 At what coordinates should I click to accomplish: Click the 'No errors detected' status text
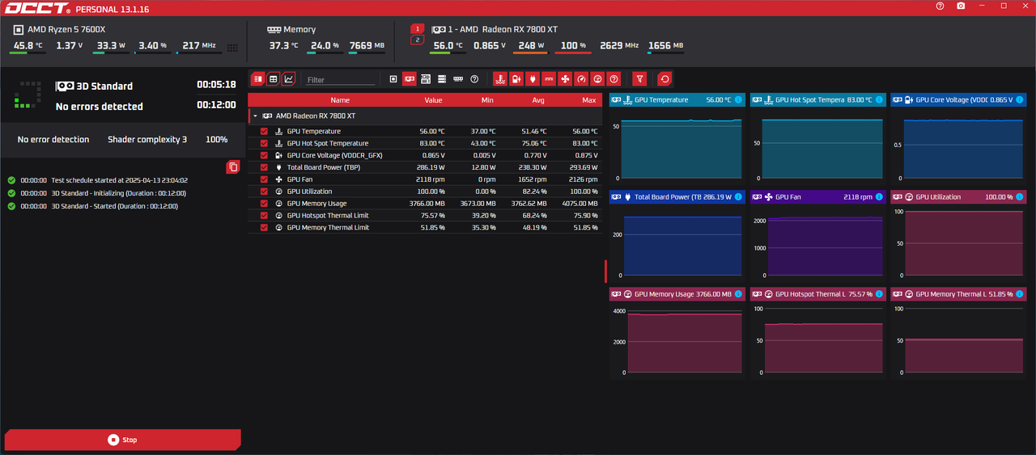click(x=100, y=107)
